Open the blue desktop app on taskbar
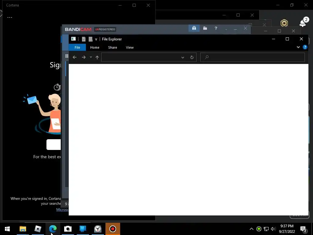 pyautogui.click(x=83, y=229)
